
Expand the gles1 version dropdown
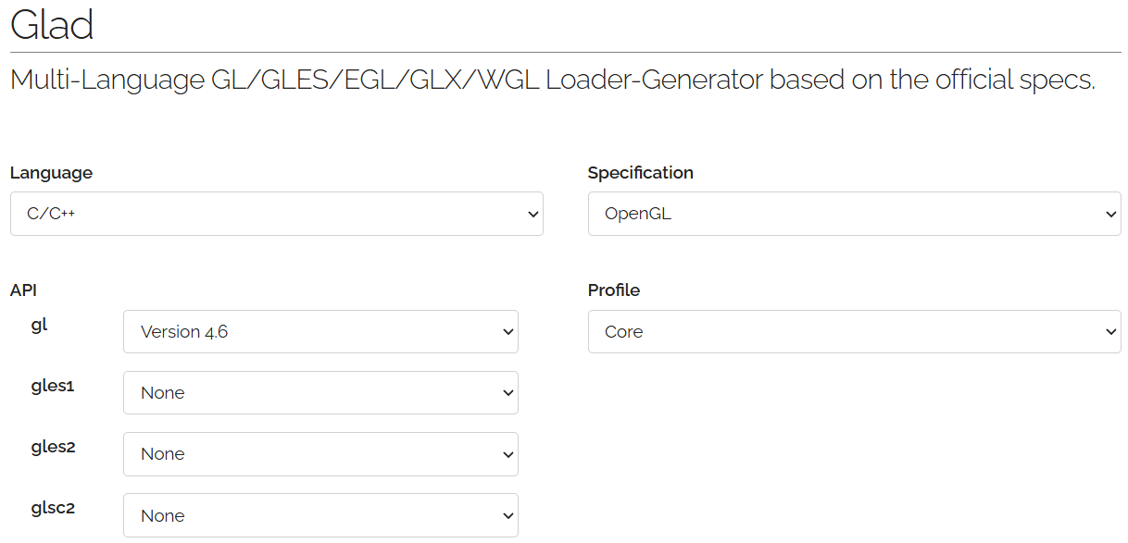pyautogui.click(x=320, y=392)
